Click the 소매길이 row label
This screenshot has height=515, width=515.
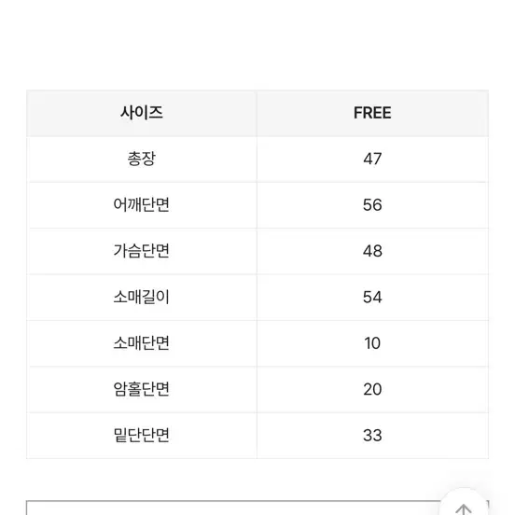tap(142, 298)
